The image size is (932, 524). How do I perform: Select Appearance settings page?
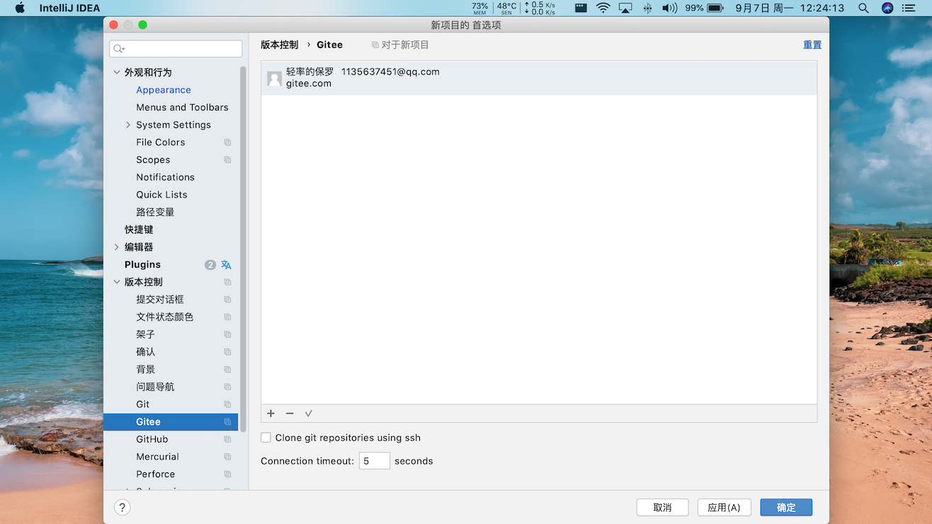(164, 90)
